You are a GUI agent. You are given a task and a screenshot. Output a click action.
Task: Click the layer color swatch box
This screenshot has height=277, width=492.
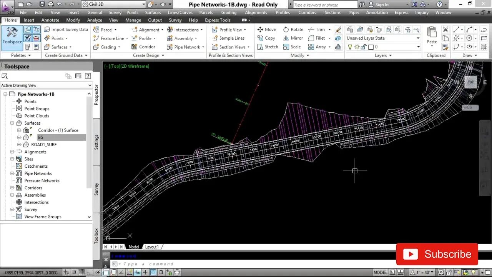(x=371, y=47)
